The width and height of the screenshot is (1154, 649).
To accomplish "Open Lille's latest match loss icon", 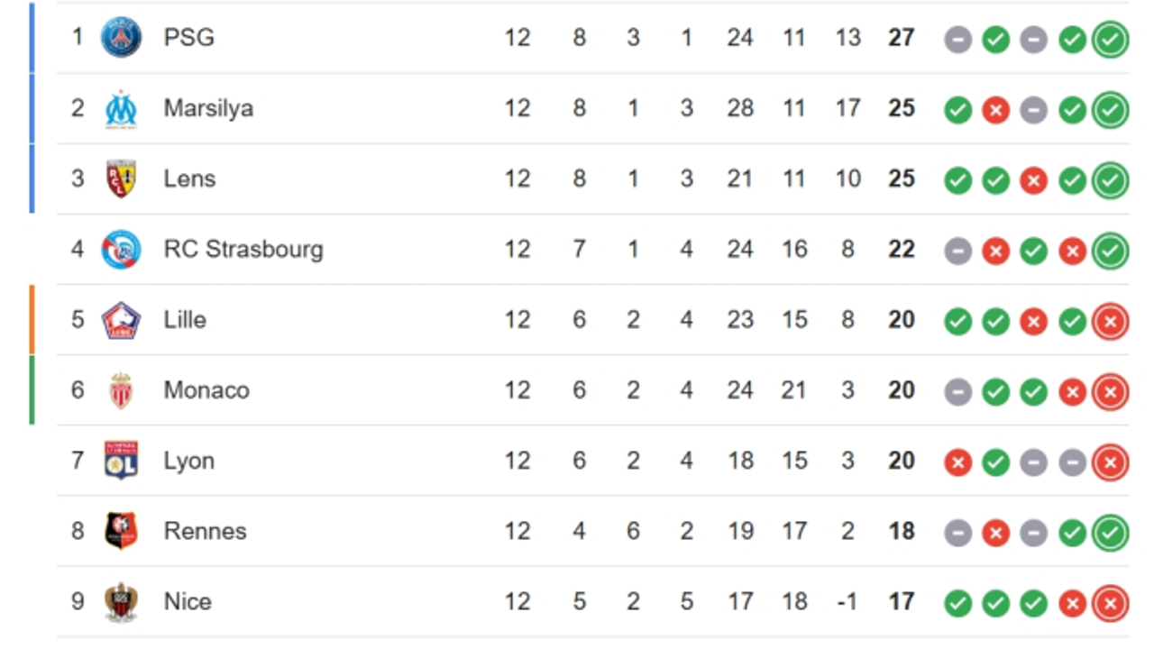I will coord(1110,321).
